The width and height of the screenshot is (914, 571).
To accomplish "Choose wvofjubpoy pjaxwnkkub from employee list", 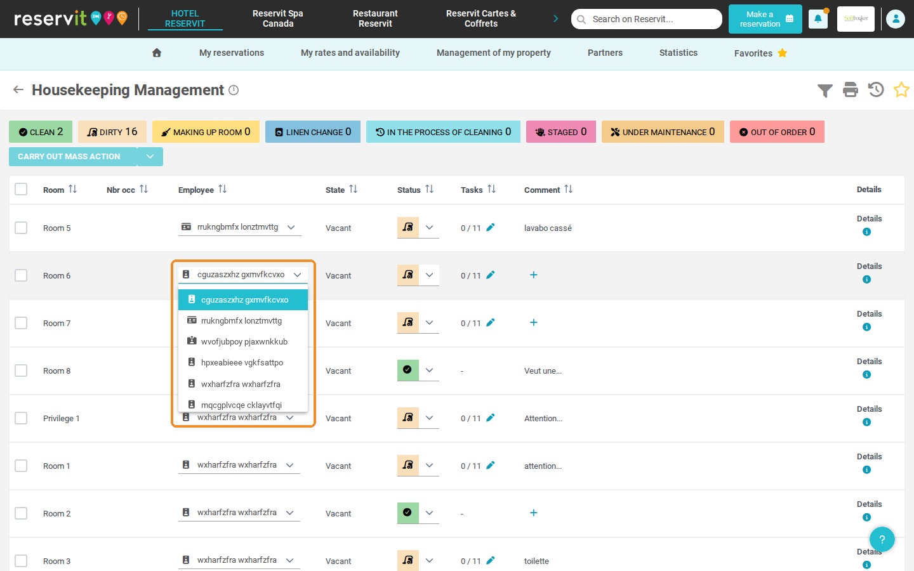I will coord(243,341).
